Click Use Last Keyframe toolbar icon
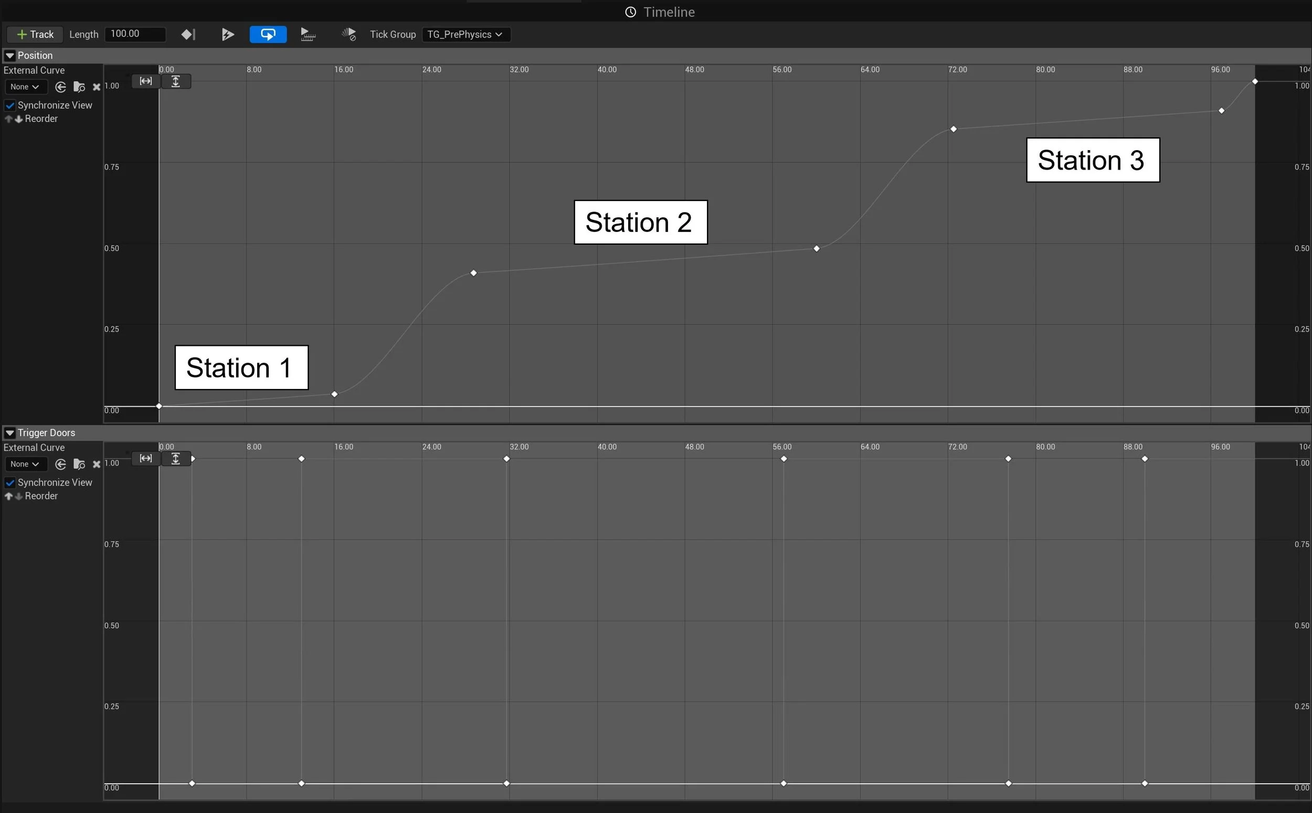This screenshot has width=1312, height=813. [188, 35]
